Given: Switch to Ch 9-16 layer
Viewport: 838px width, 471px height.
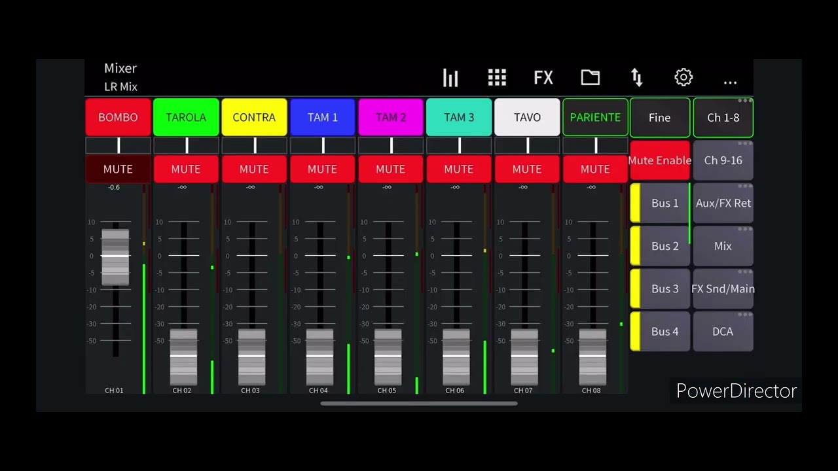Looking at the screenshot, I should (x=723, y=160).
